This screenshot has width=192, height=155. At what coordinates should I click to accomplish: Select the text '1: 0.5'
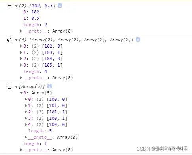(31, 18)
